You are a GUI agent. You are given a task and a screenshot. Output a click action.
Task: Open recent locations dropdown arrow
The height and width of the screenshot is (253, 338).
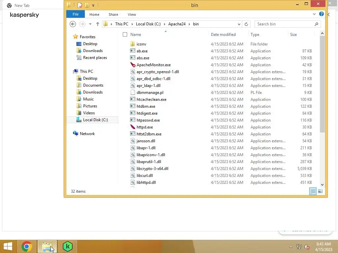pyautogui.click(x=90, y=24)
